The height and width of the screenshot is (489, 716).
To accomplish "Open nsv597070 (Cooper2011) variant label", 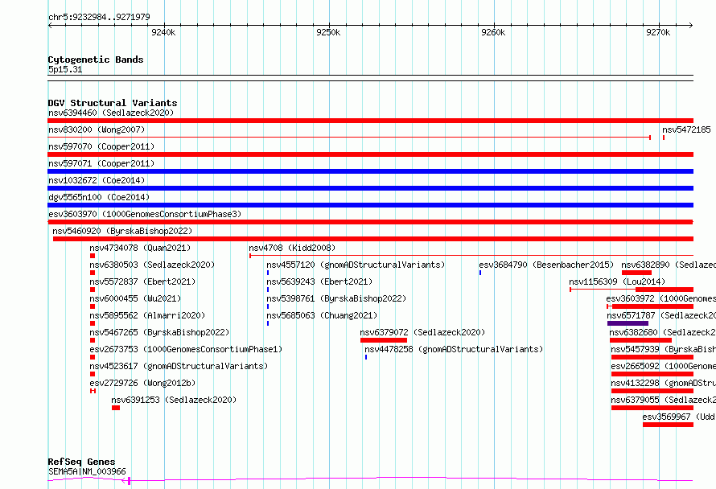I will (x=101, y=146).
